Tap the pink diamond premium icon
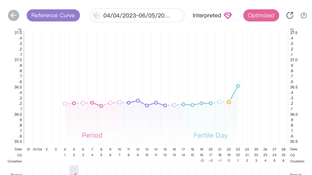This screenshot has width=312, height=175. pos(228,16)
